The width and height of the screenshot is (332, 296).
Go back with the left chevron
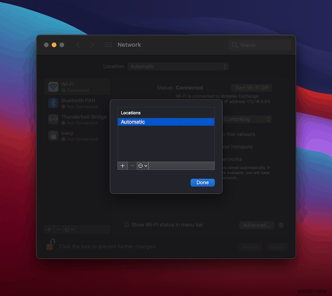(78, 45)
